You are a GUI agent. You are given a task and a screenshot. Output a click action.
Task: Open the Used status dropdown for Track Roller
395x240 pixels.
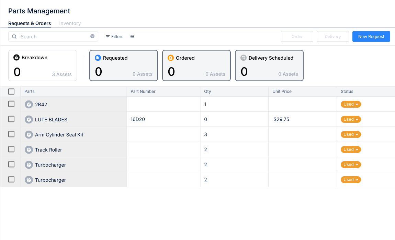coord(351,149)
